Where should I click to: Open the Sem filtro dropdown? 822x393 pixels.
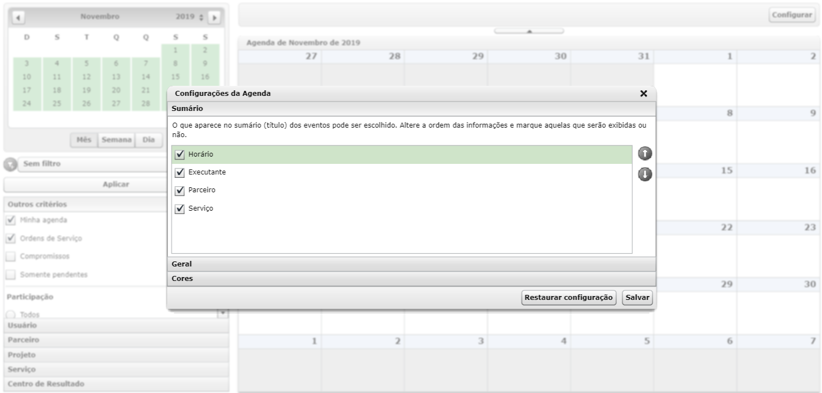point(92,164)
